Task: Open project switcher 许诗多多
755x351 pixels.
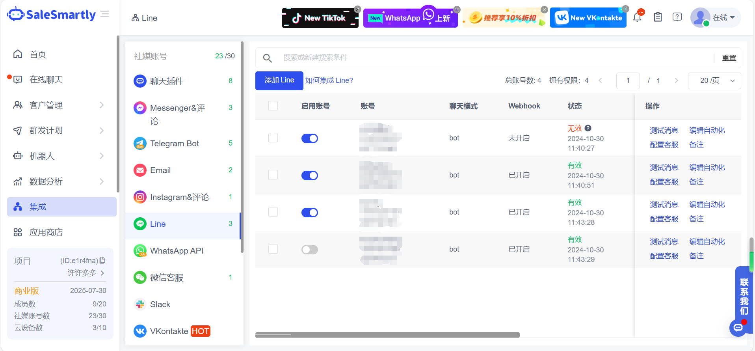Action: click(86, 273)
